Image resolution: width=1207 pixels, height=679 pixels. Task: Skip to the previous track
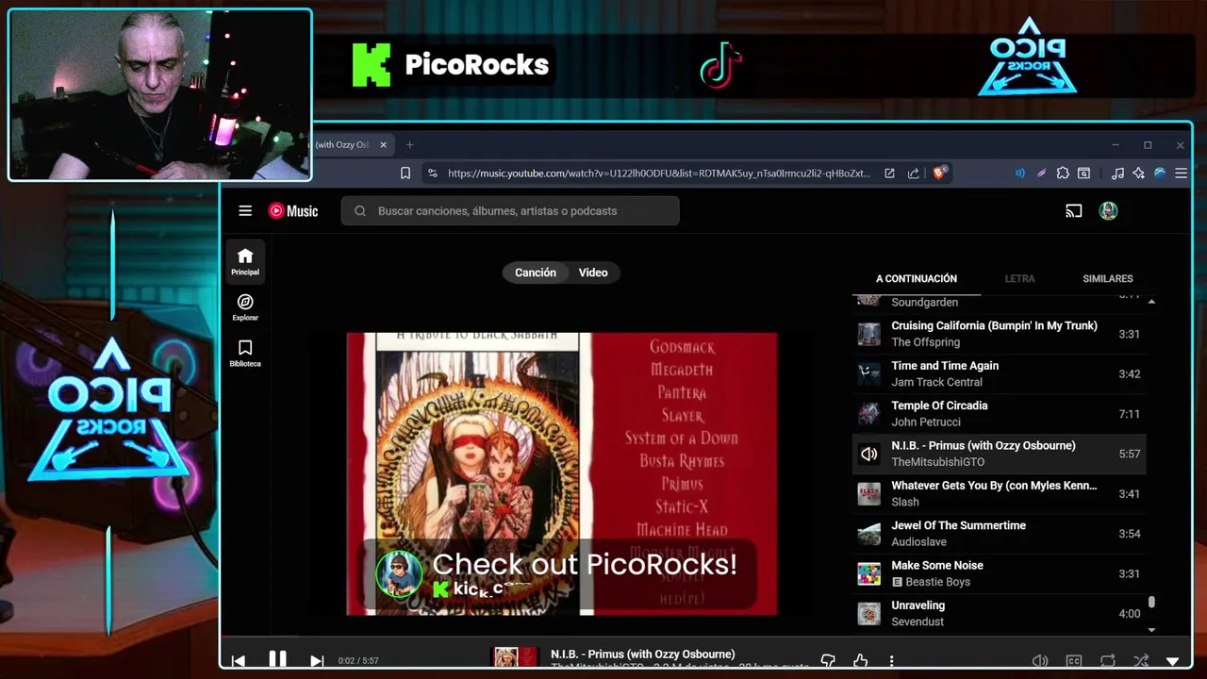[x=239, y=661]
